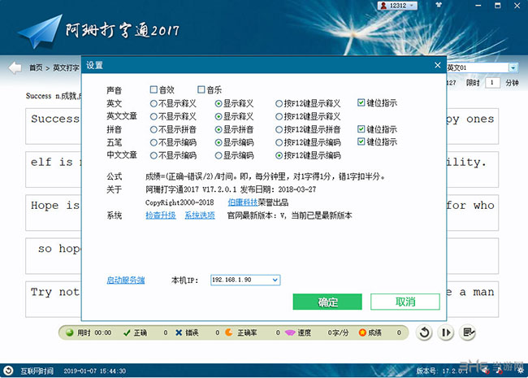Click the paper airplane logo
The image size is (528, 378).
41,31
